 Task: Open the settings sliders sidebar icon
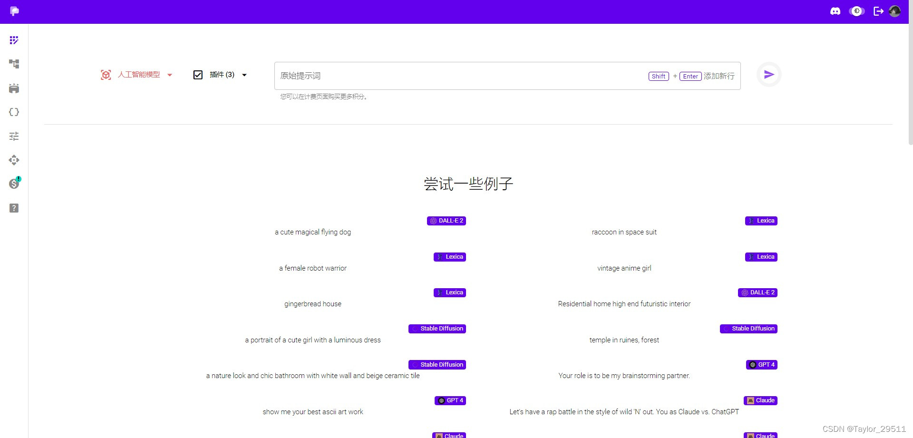[x=14, y=136]
